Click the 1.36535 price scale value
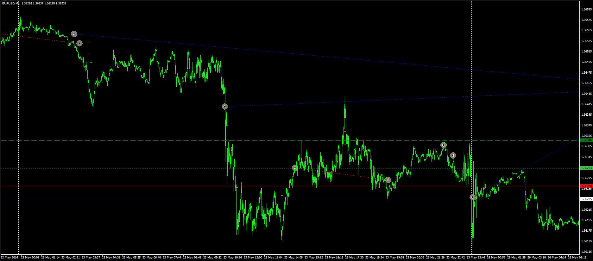The width and height of the screenshot is (593, 261). [x=586, y=41]
